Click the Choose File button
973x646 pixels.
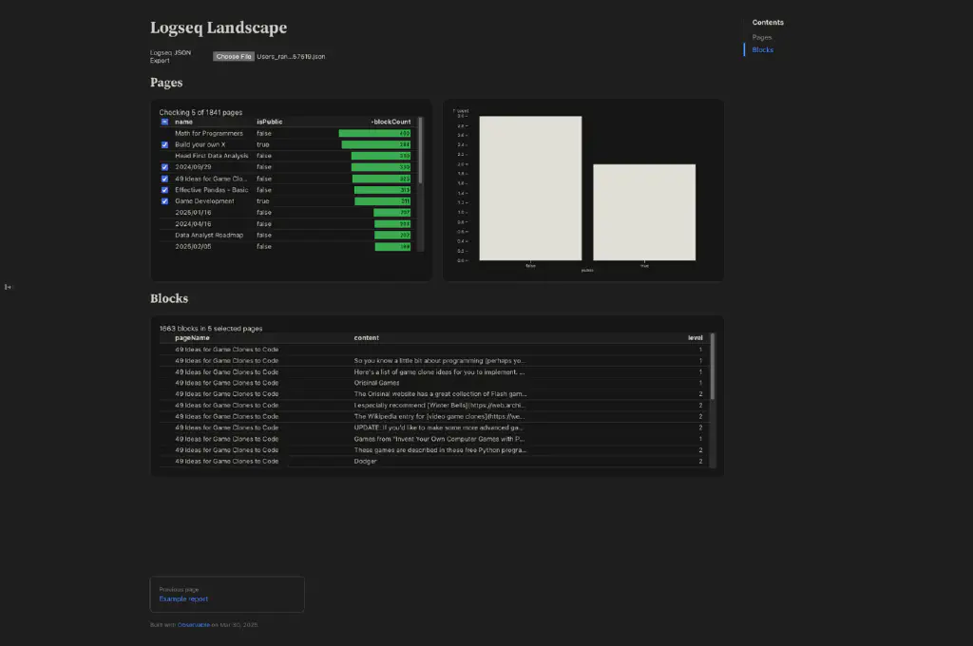click(234, 56)
